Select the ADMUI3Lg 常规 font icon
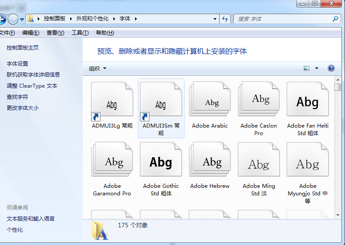345x245 pixels. coord(112,102)
